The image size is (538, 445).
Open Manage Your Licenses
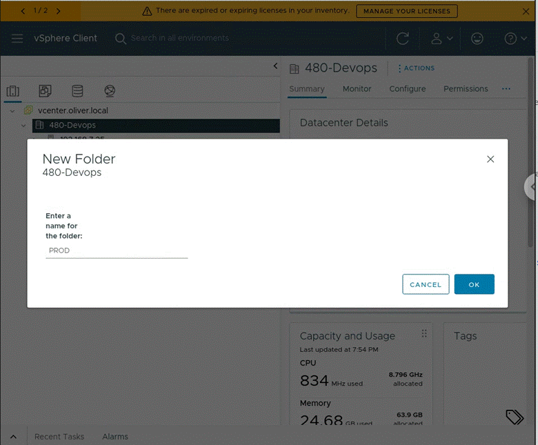(x=406, y=11)
